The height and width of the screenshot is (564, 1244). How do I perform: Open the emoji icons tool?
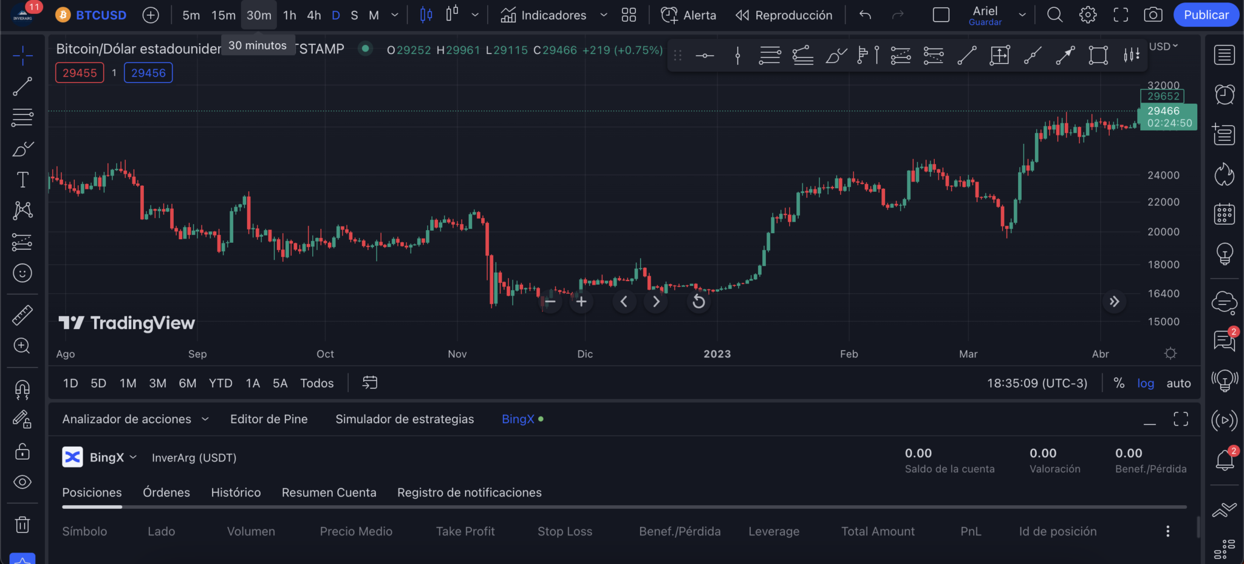pyautogui.click(x=22, y=273)
